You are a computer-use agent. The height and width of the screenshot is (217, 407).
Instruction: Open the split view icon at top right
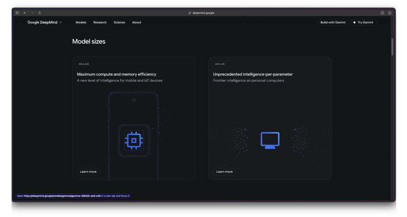(390, 13)
